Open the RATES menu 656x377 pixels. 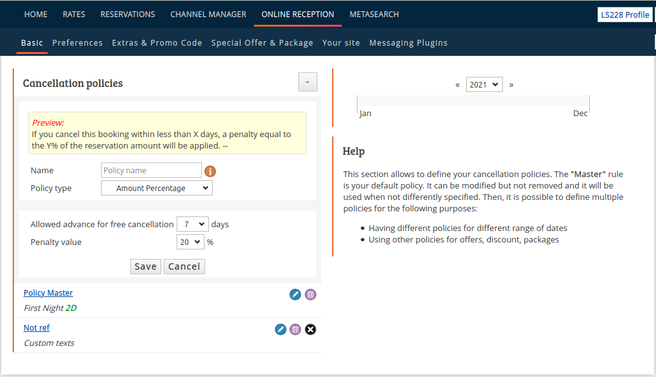point(74,14)
